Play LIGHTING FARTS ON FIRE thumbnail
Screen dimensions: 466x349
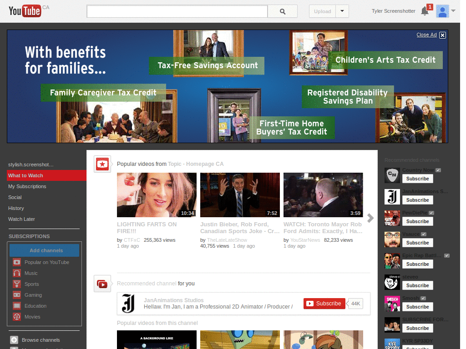(x=157, y=195)
